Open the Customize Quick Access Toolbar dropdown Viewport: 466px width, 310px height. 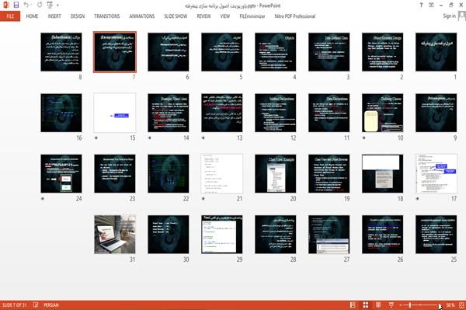click(57, 5)
